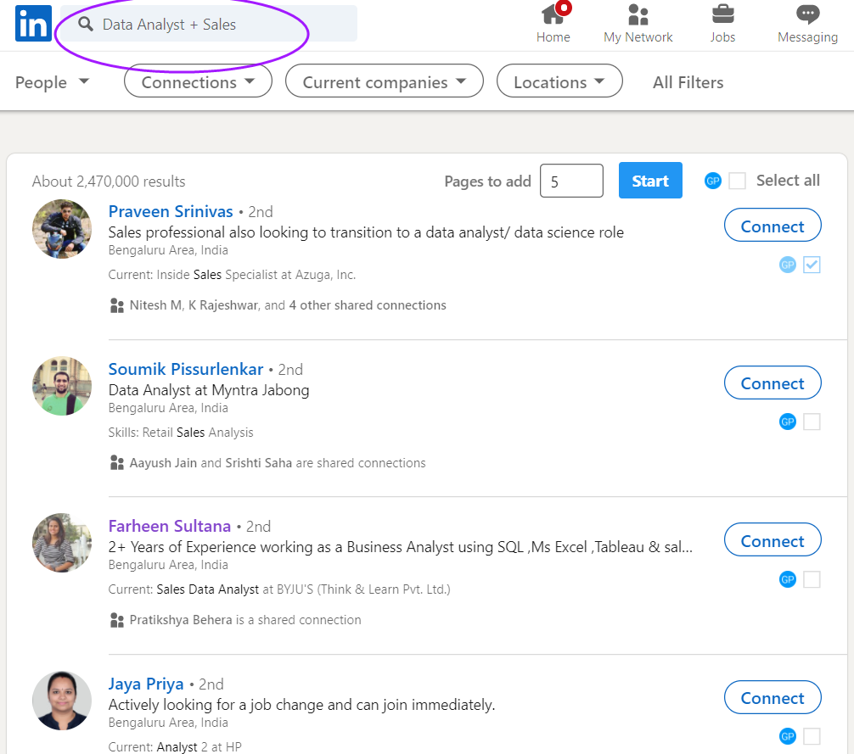Open the Messaging speech bubble icon
Viewport: 854px width, 754px height.
pos(807,14)
